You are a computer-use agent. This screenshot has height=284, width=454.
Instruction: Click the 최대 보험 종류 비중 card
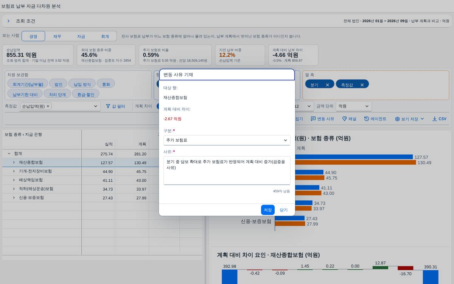pyautogui.click(x=106, y=55)
